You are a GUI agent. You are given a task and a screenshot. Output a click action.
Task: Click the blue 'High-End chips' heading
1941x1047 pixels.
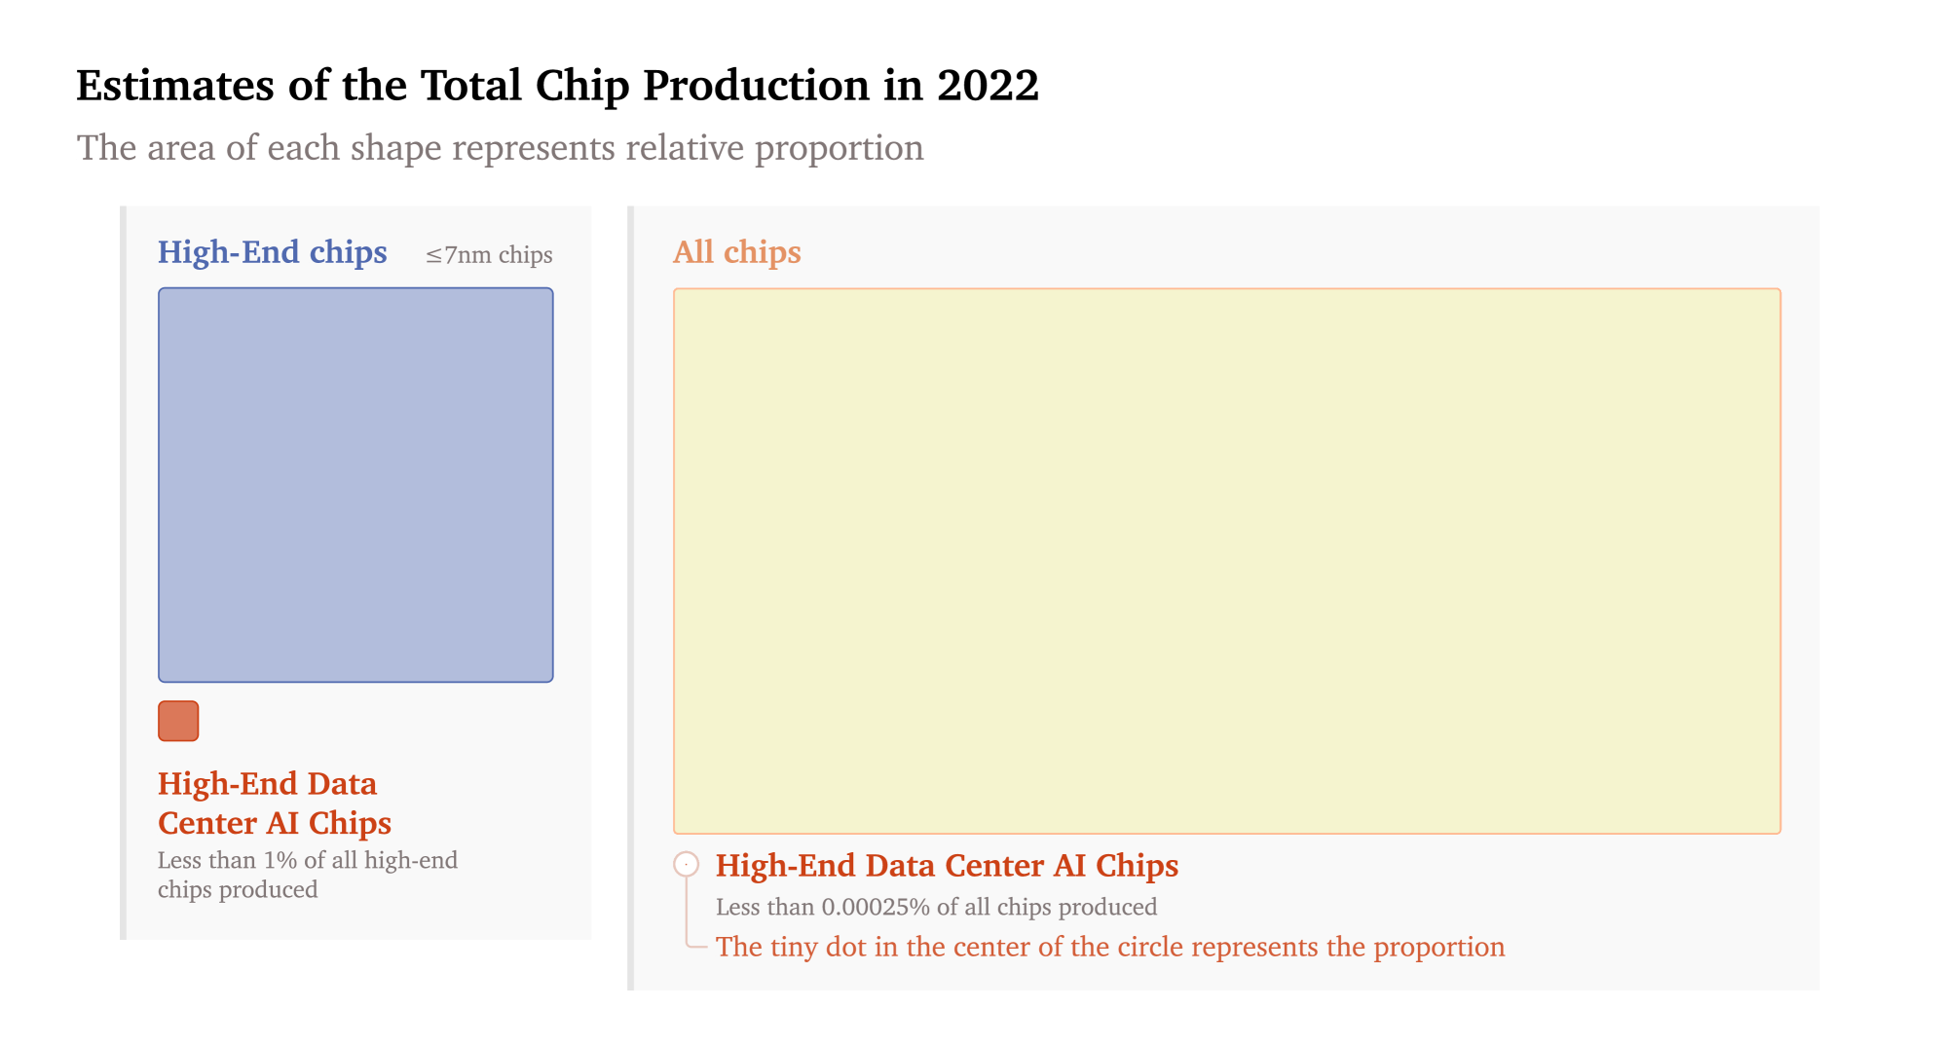(272, 252)
